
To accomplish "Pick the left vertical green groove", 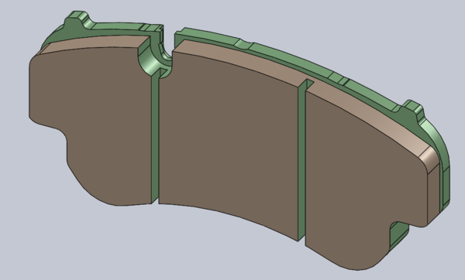I will pyautogui.click(x=155, y=136).
